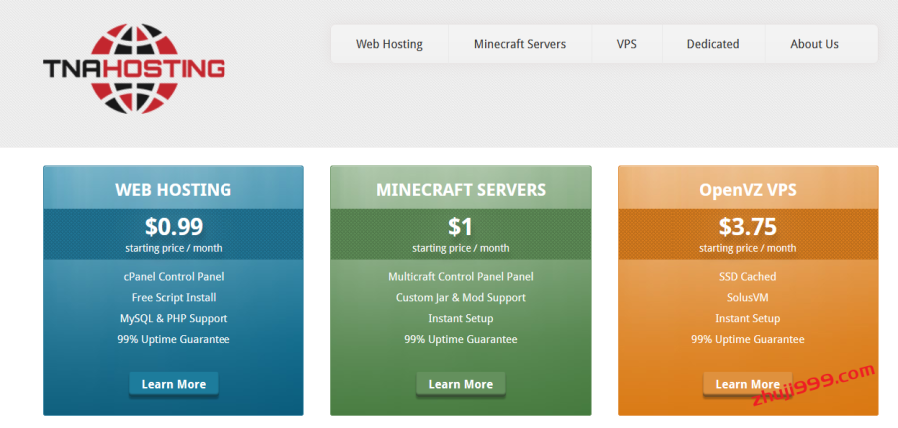Open the Web Hosting menu item
Screen dimensions: 898x428
389,44
